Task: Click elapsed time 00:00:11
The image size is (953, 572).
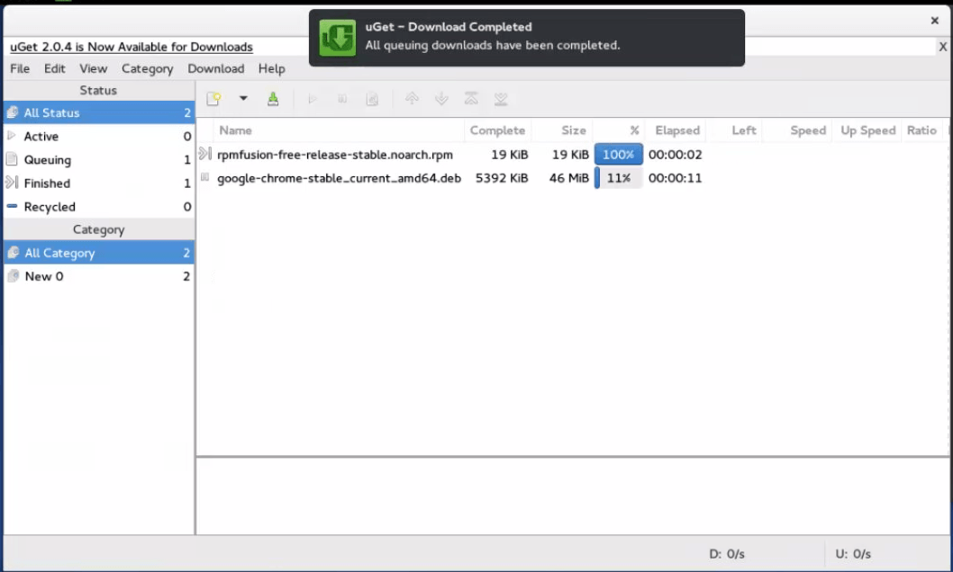Action: 675,178
